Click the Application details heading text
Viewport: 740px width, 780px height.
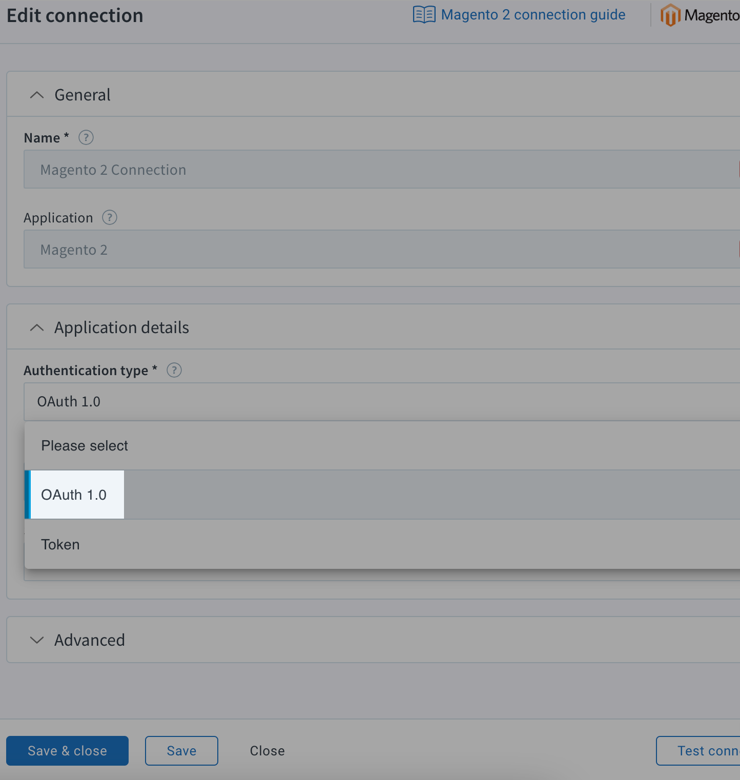point(122,327)
